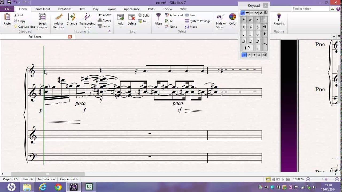
Task: Open Google Chrome from the taskbar
Action: pyautogui.click(x=58, y=187)
